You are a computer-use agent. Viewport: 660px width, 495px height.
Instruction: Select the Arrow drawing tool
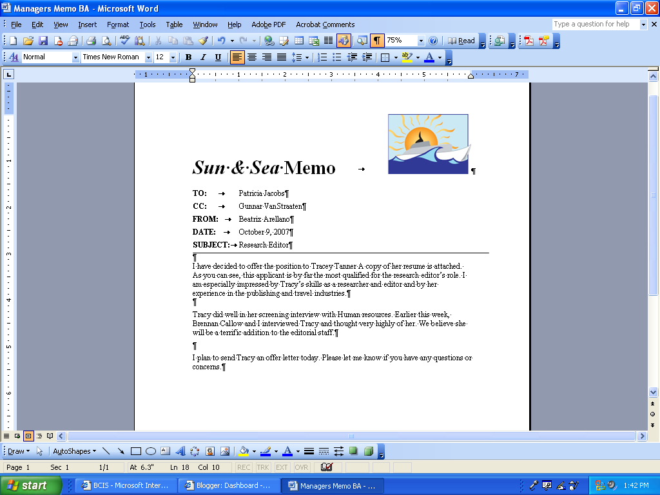[x=121, y=451]
